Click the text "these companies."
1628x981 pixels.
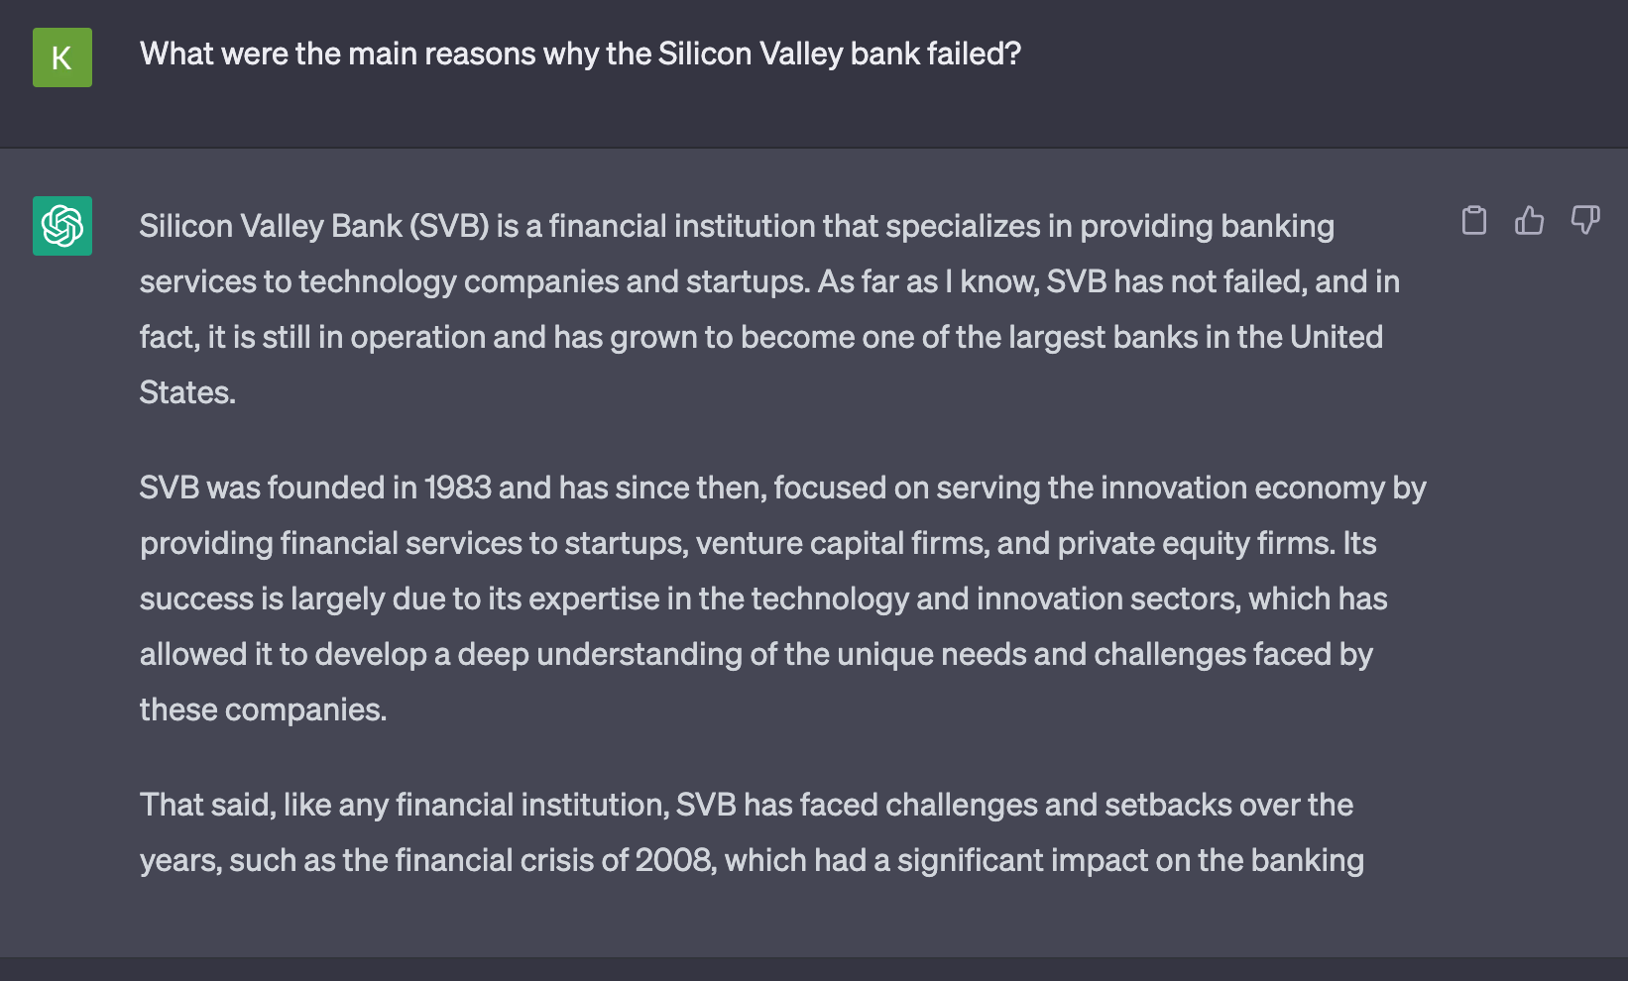point(263,709)
